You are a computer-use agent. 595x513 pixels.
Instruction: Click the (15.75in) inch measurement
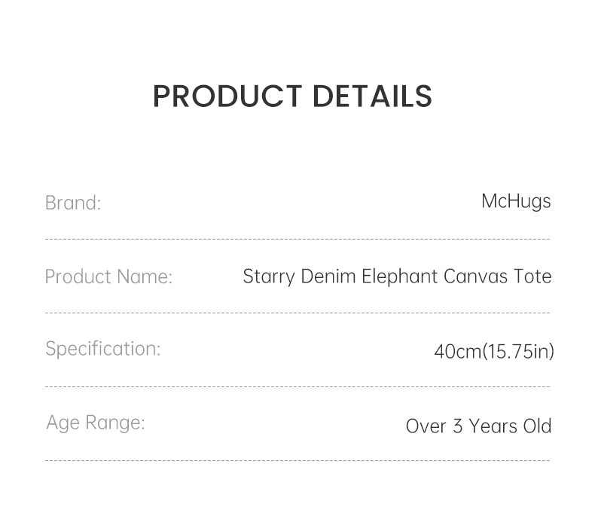point(518,351)
